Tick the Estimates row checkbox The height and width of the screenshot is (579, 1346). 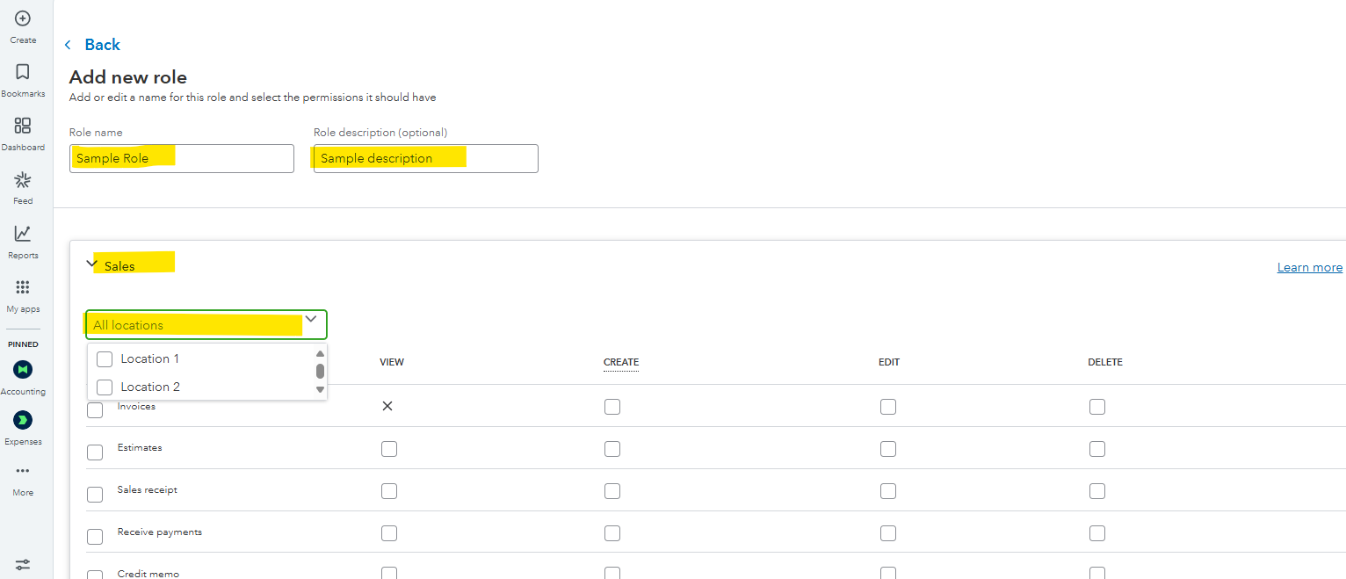[95, 452]
